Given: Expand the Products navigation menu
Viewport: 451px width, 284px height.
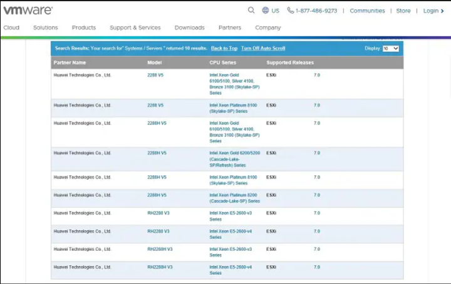Looking at the screenshot, I should (84, 28).
